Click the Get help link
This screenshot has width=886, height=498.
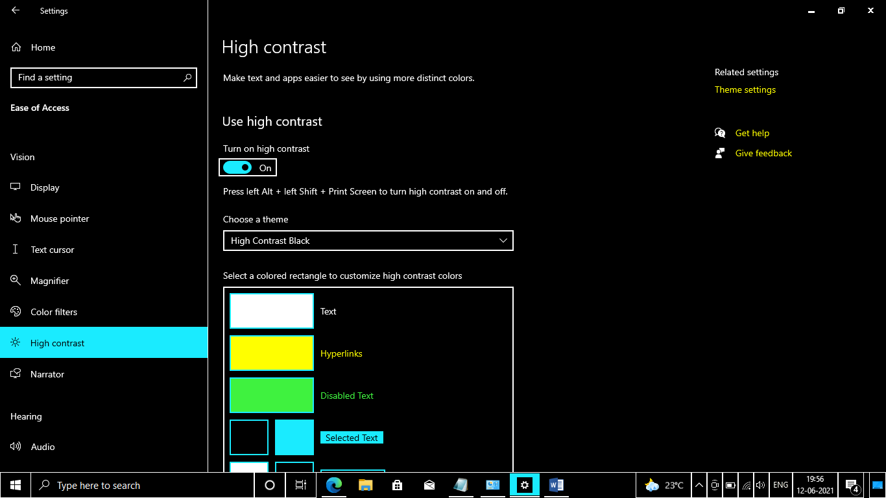(752, 133)
